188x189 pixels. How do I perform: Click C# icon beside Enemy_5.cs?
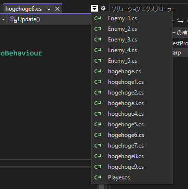[x=98, y=61]
